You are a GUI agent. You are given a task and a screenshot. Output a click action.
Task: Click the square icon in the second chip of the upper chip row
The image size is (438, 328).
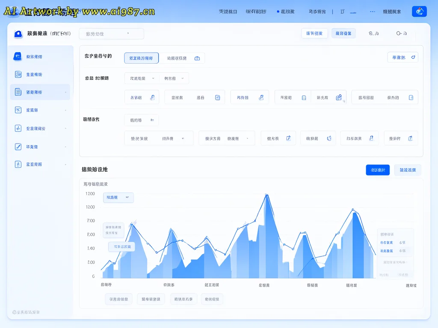click(218, 97)
